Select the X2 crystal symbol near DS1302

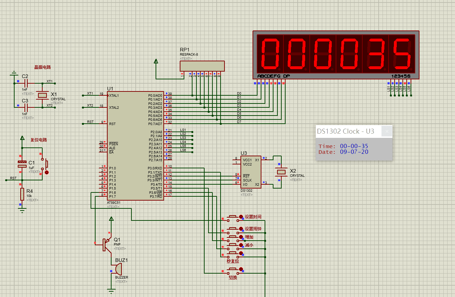coord(281,172)
